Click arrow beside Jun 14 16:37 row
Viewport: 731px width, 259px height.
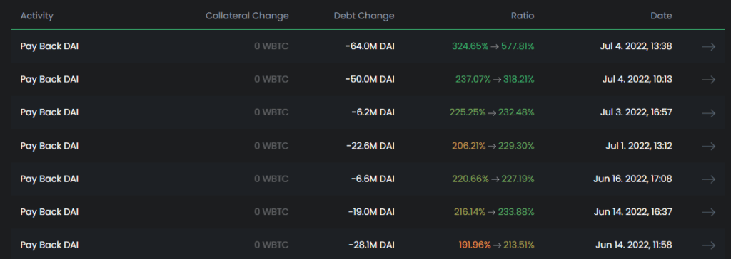[x=709, y=212]
